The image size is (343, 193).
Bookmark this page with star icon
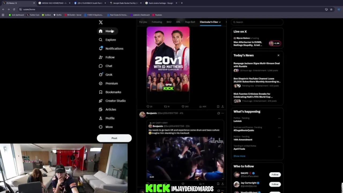pyautogui.click(x=331, y=9)
